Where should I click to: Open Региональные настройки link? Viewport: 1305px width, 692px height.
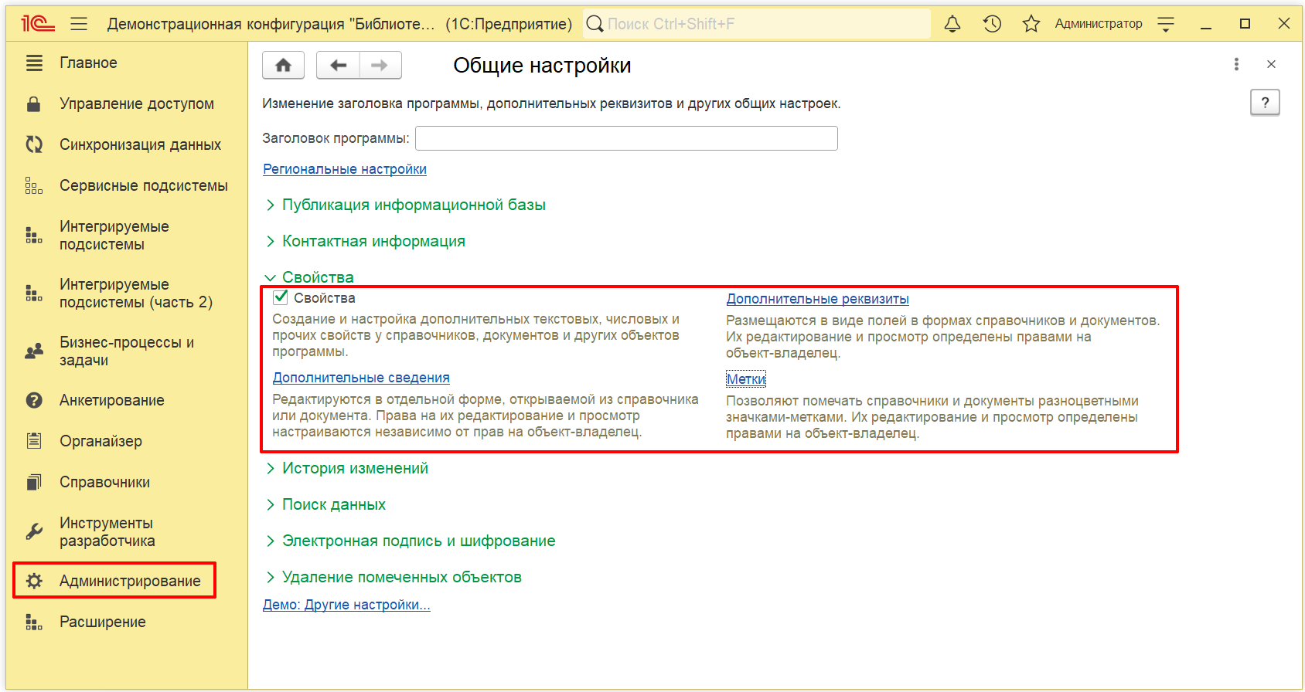tap(345, 169)
